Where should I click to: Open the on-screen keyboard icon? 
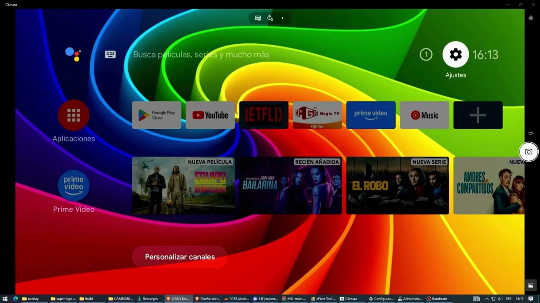pos(111,54)
